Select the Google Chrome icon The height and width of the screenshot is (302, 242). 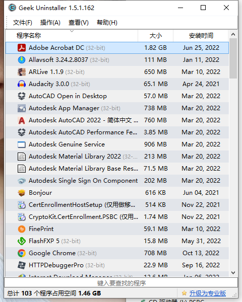(22, 253)
